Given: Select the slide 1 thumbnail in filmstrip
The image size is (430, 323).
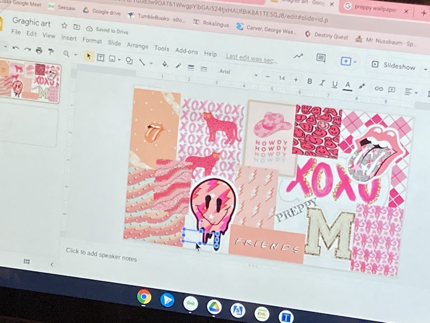Looking at the screenshot, I should [x=29, y=81].
